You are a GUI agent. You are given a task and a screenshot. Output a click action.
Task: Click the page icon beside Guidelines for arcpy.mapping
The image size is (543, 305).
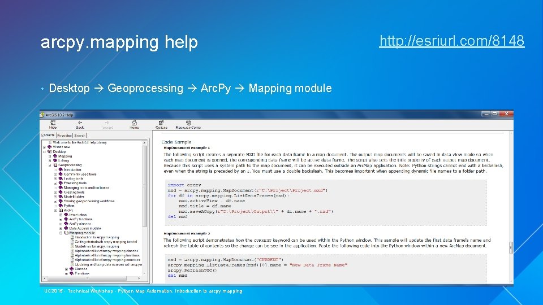(x=72, y=246)
